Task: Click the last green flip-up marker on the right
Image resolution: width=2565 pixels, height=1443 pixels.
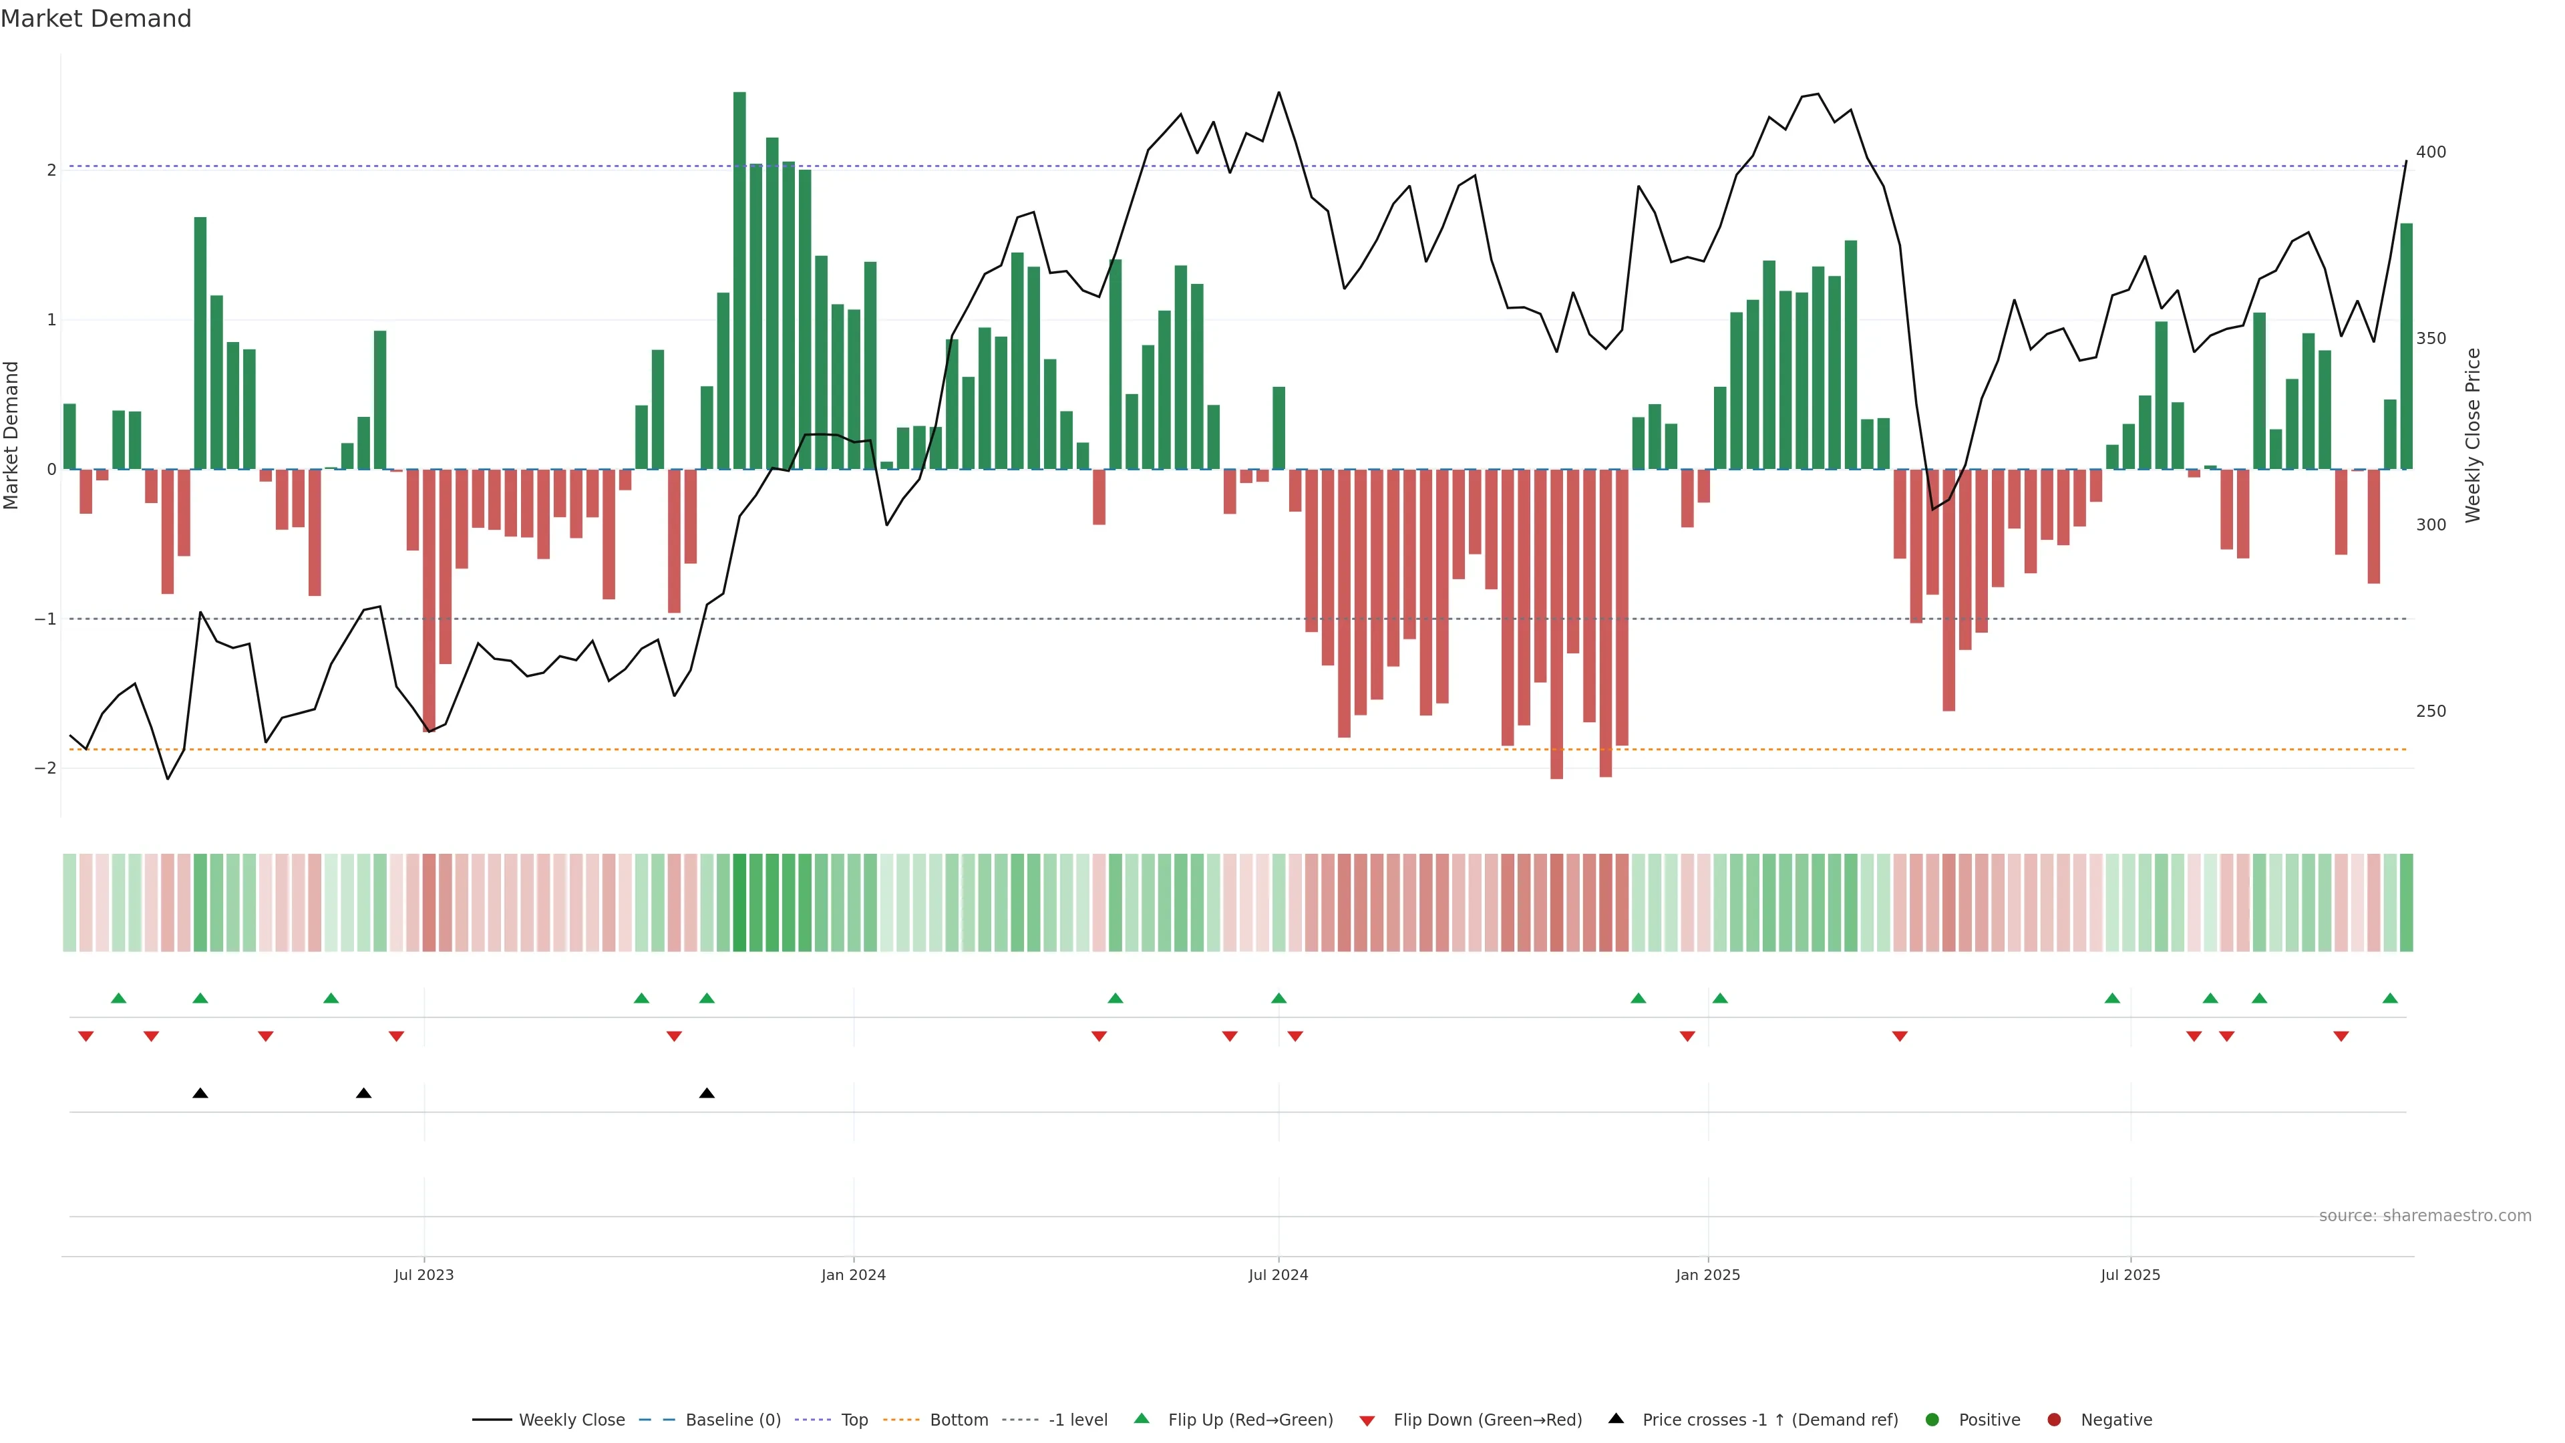Action: tap(2390, 998)
